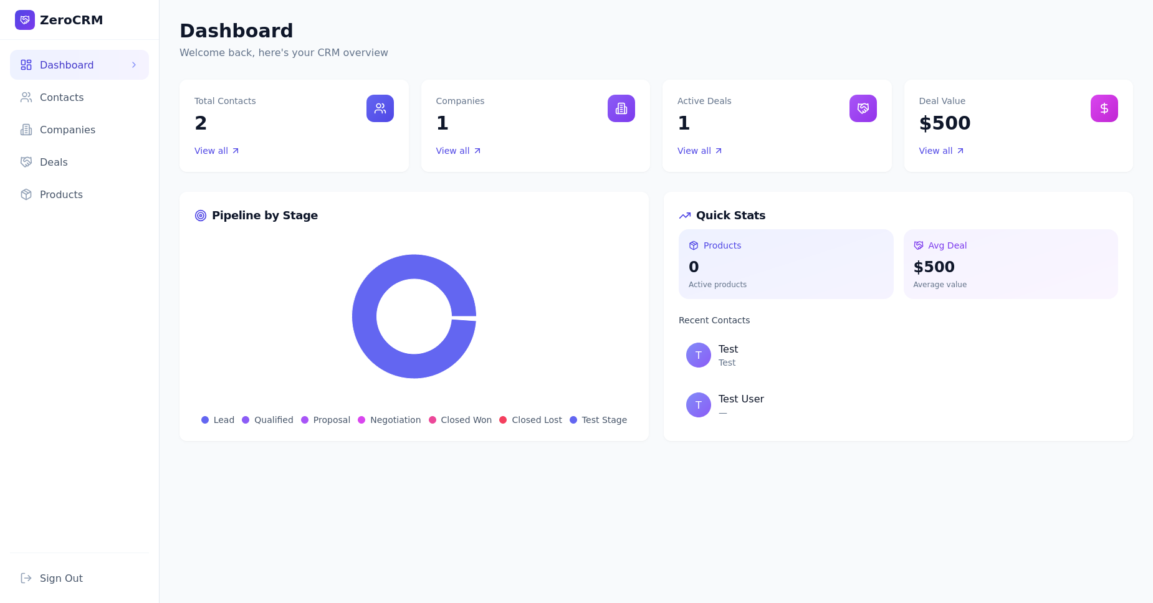
Task: Click the Pipeline by Stage target icon
Action: 201,216
